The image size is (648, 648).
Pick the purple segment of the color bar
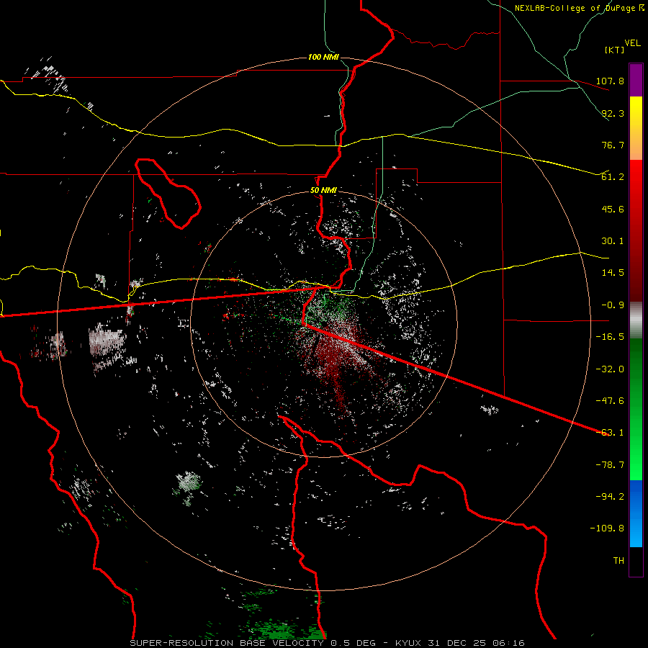pyautogui.click(x=636, y=81)
